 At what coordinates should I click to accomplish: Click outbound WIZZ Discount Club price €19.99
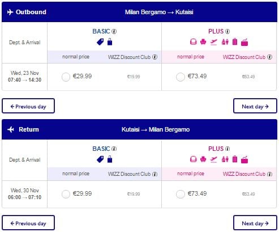[134, 77]
